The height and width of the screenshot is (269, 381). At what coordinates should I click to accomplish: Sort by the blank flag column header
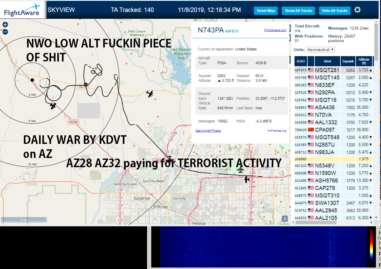click(311, 61)
